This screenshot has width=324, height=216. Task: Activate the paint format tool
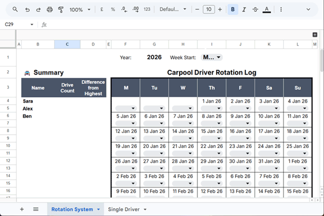[x=61, y=9]
